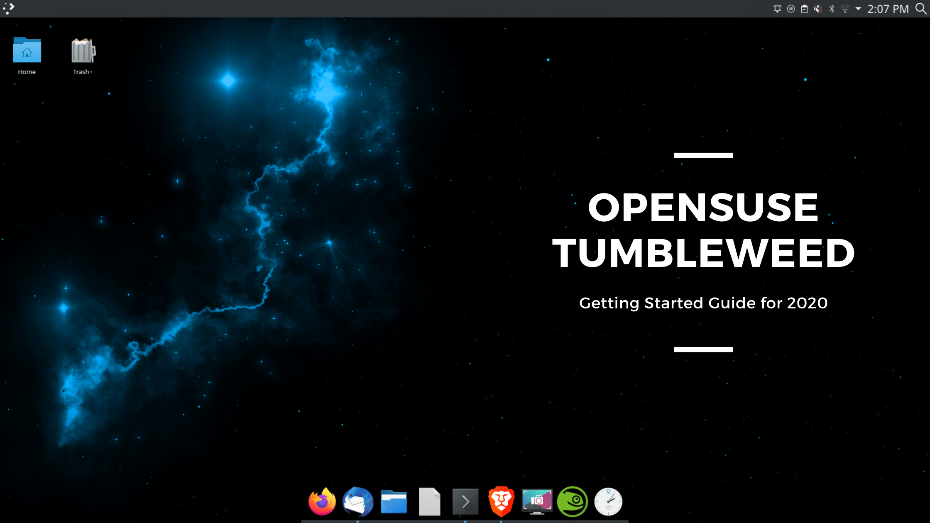Click the muted volume icon in tray
Screen dimensions: 930x523
(818, 9)
